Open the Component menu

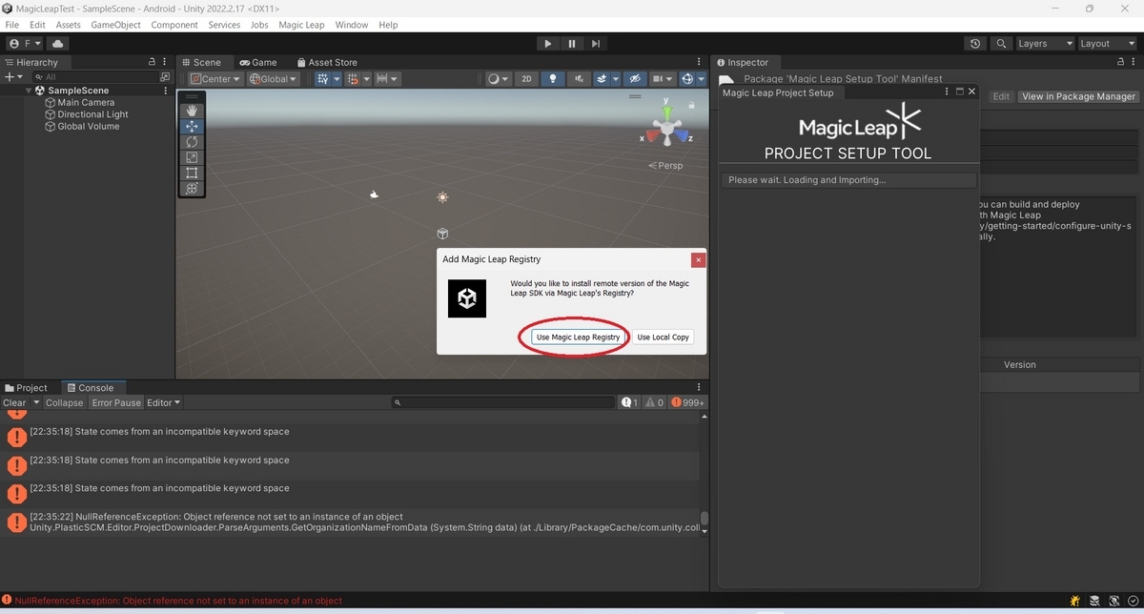(x=174, y=25)
